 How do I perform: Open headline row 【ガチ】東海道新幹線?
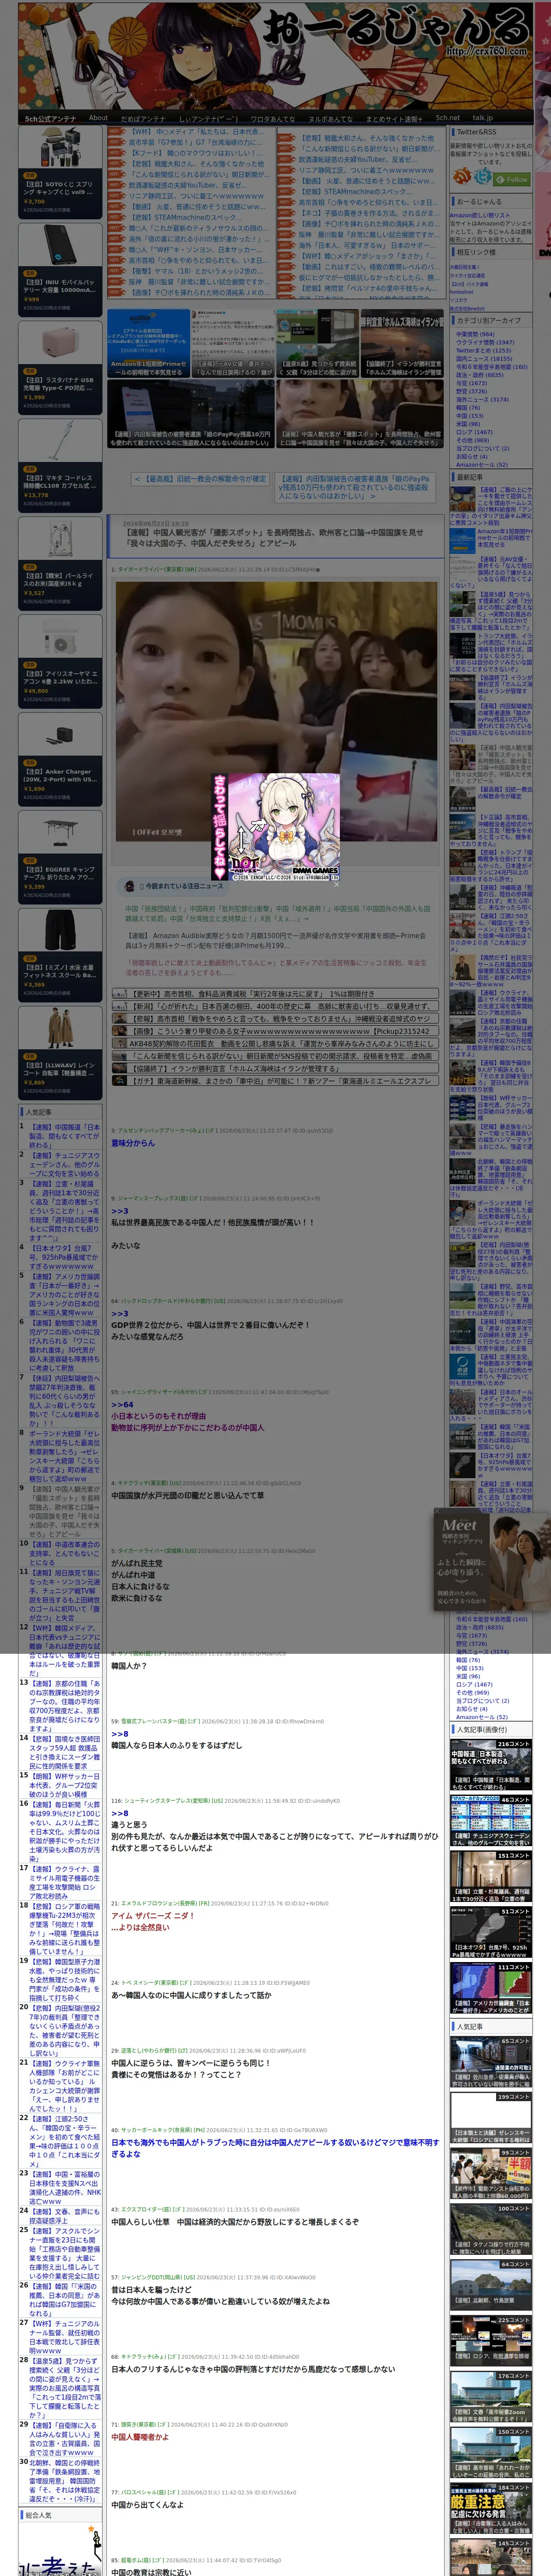tap(275, 1080)
